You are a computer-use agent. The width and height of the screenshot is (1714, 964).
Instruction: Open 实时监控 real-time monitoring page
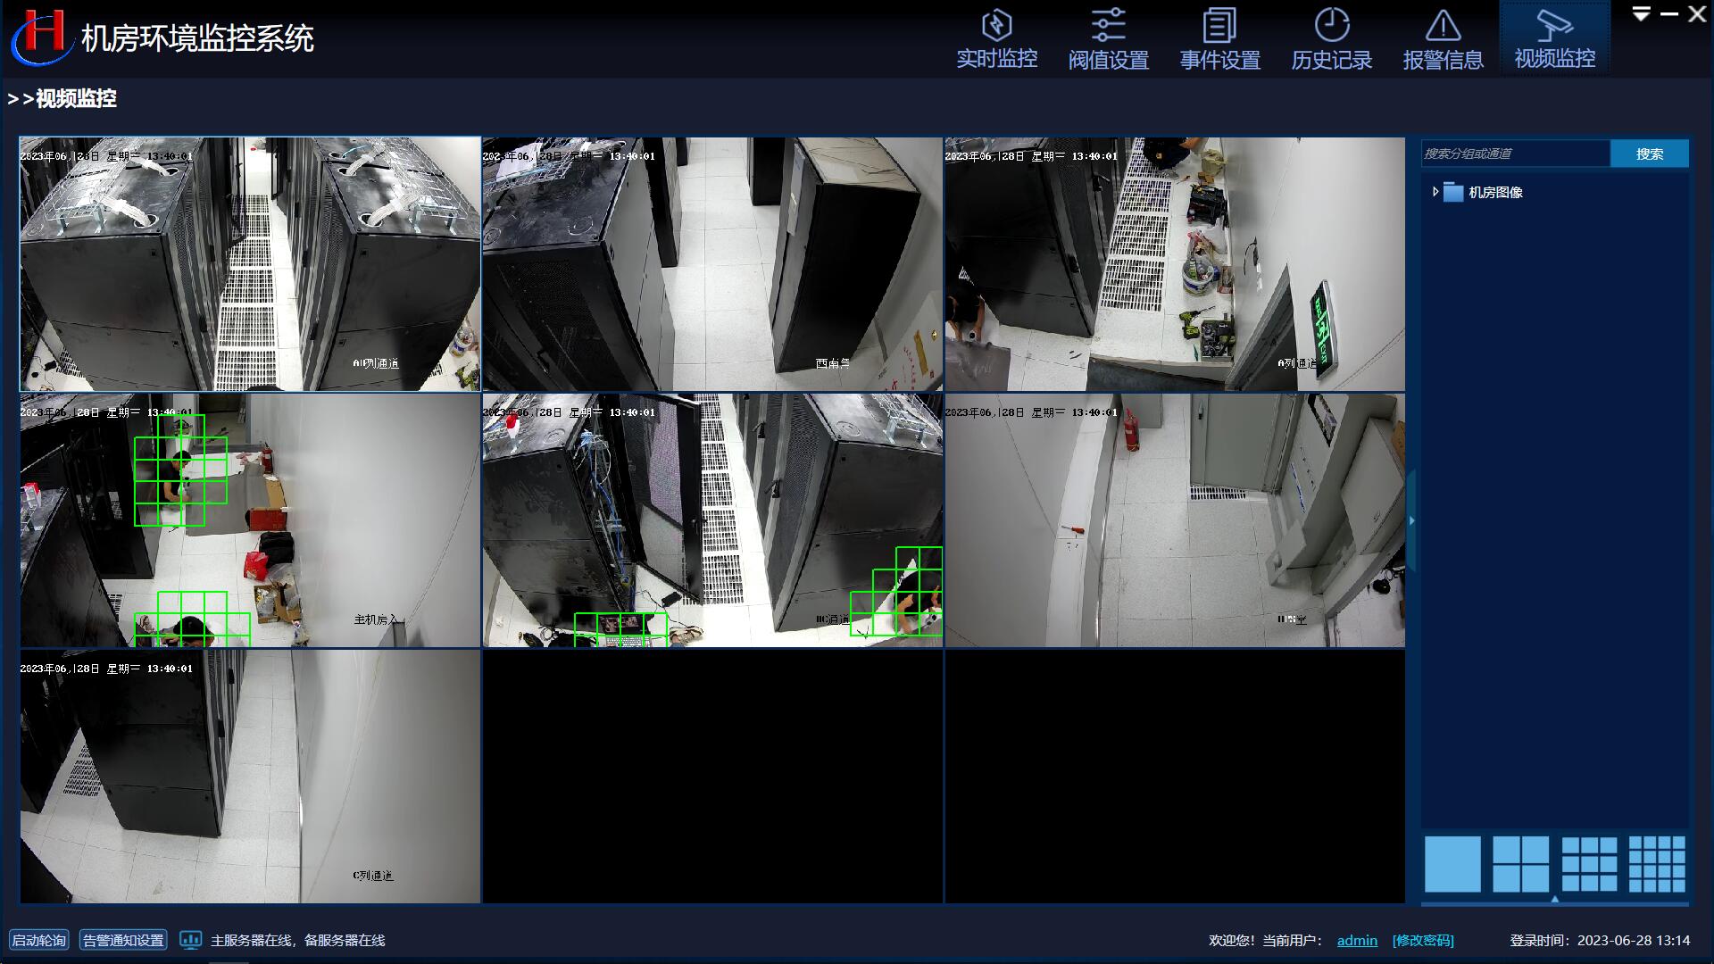996,39
